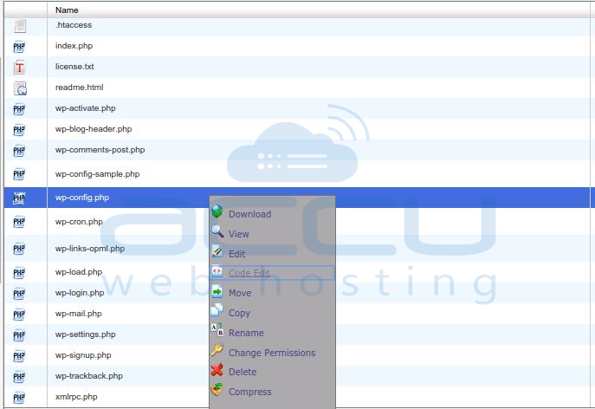Screen dimensions: 595x409
Task: Click the HTML icon beside readme.html
Action: 20,88
